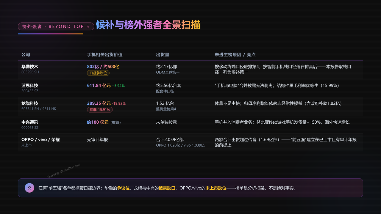The image size is (381, 214).
Task: Select stock code 000063.SZ
Action: 30,128
